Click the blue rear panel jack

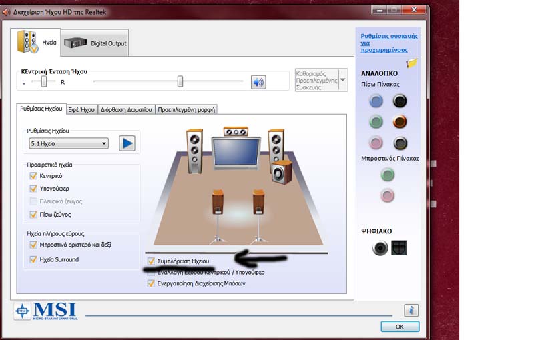coord(376,101)
